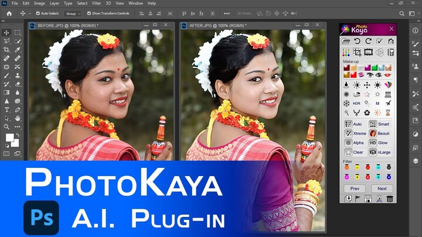Select the Pen tool

point(18,109)
